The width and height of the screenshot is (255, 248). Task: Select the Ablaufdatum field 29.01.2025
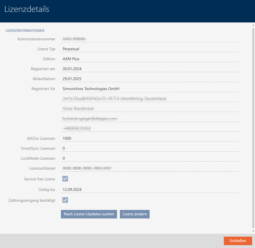(150, 79)
